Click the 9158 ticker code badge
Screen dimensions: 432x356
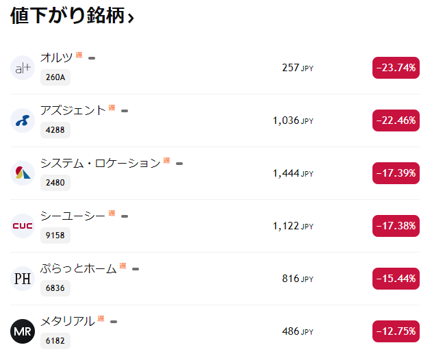point(55,236)
